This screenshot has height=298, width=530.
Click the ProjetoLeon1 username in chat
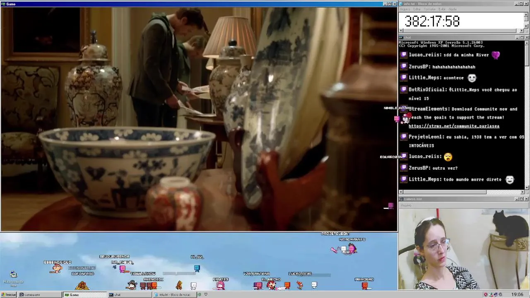[426, 137]
